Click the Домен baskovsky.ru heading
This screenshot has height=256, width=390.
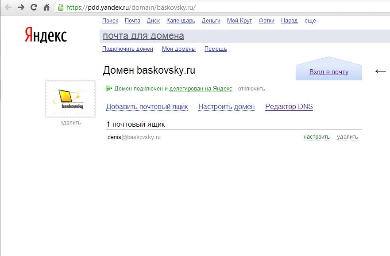click(x=149, y=70)
